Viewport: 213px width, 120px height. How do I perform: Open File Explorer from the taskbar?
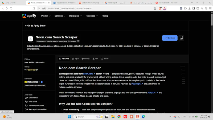tap(113, 117)
